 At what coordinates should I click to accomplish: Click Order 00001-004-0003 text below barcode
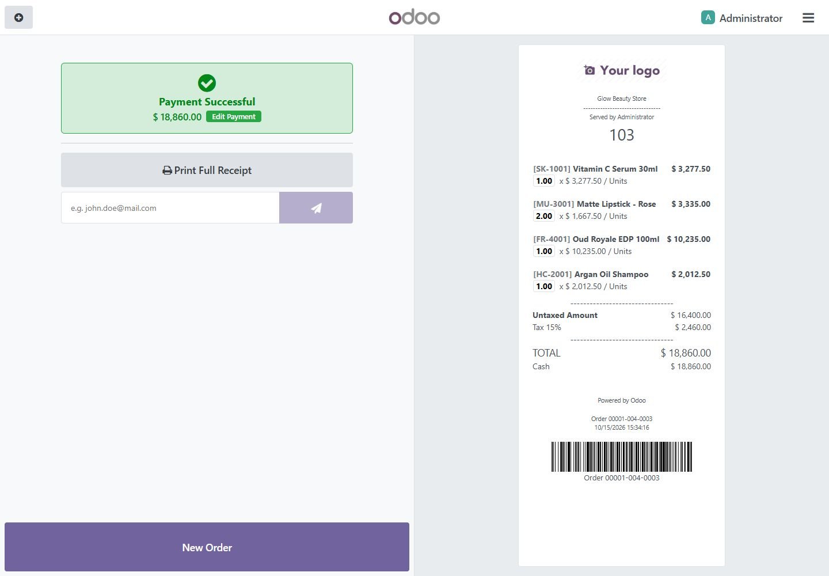[x=622, y=478]
